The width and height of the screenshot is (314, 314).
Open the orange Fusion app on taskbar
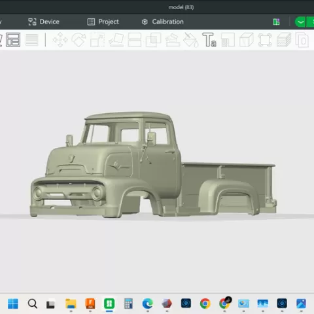point(90,304)
